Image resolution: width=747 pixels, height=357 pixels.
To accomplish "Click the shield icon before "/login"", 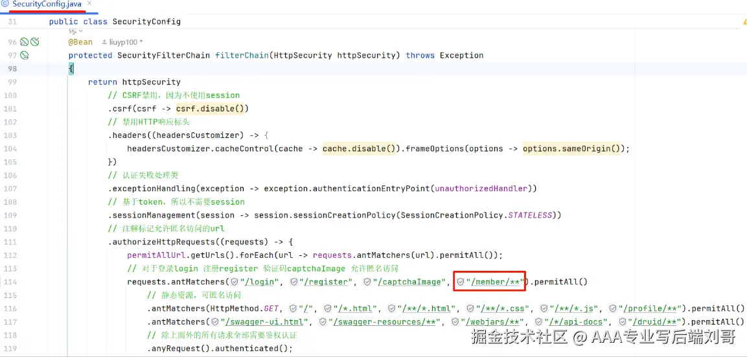I will [x=234, y=282].
